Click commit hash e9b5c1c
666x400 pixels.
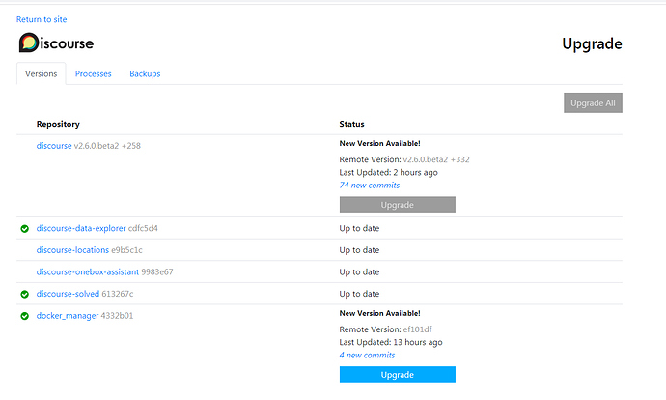pyautogui.click(x=126, y=250)
